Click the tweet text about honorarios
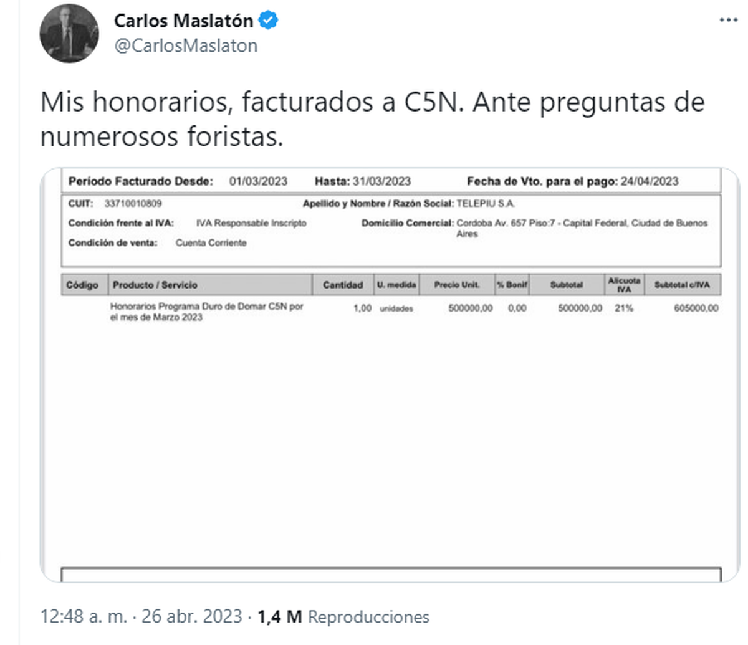 pos(372,119)
